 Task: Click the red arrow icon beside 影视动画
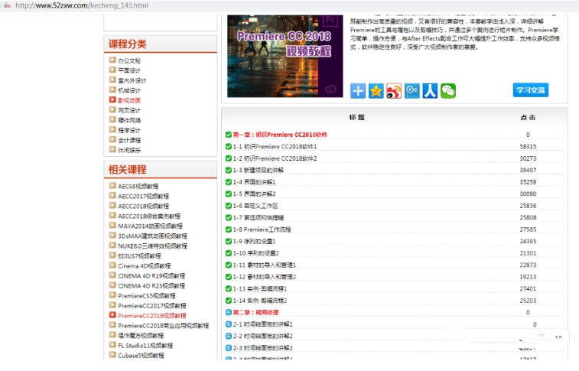112,99
